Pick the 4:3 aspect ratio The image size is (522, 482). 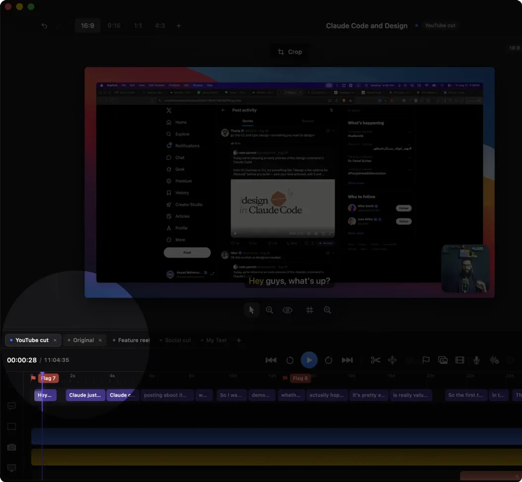point(160,26)
